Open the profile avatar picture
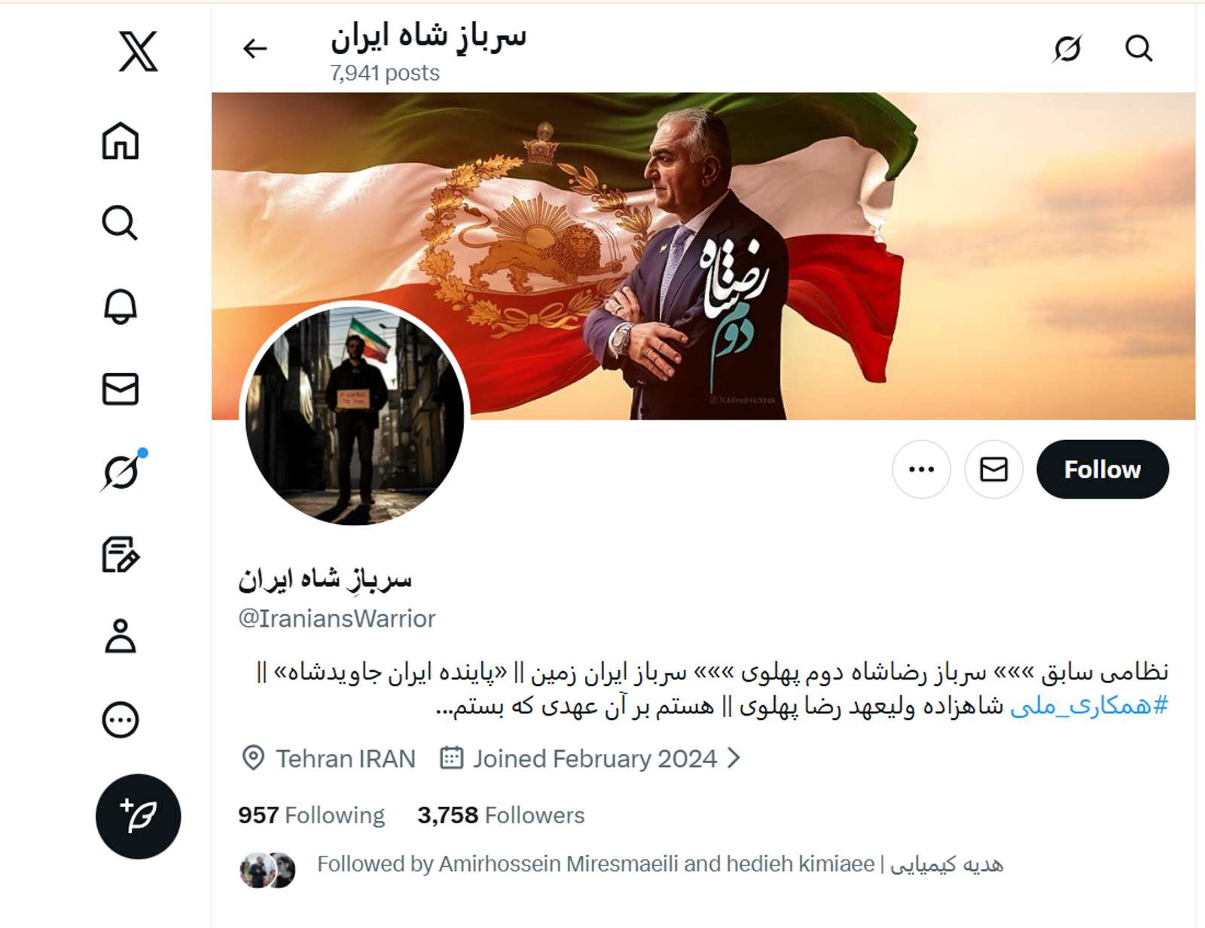This screenshot has width=1205, height=928. click(355, 416)
